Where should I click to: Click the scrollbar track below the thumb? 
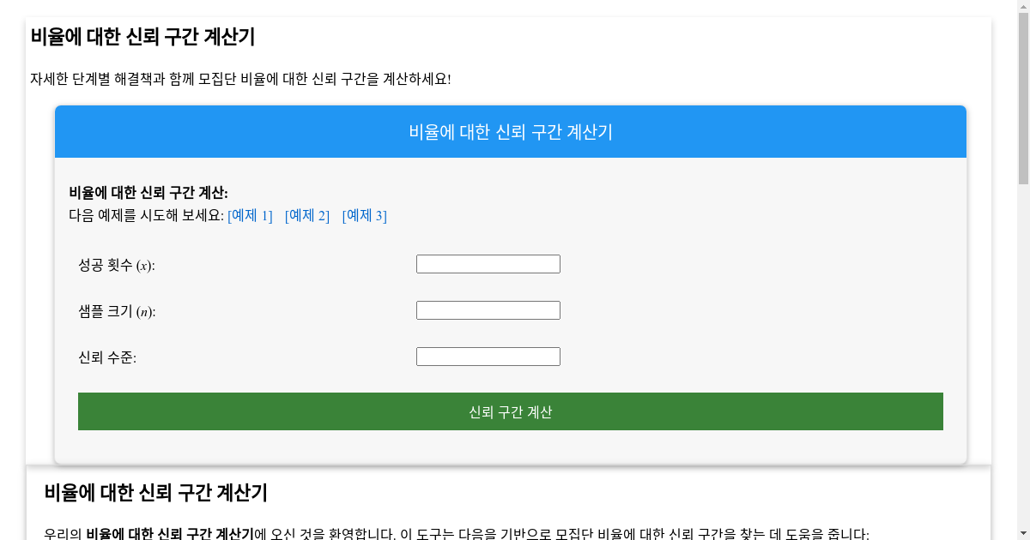coord(1023,360)
